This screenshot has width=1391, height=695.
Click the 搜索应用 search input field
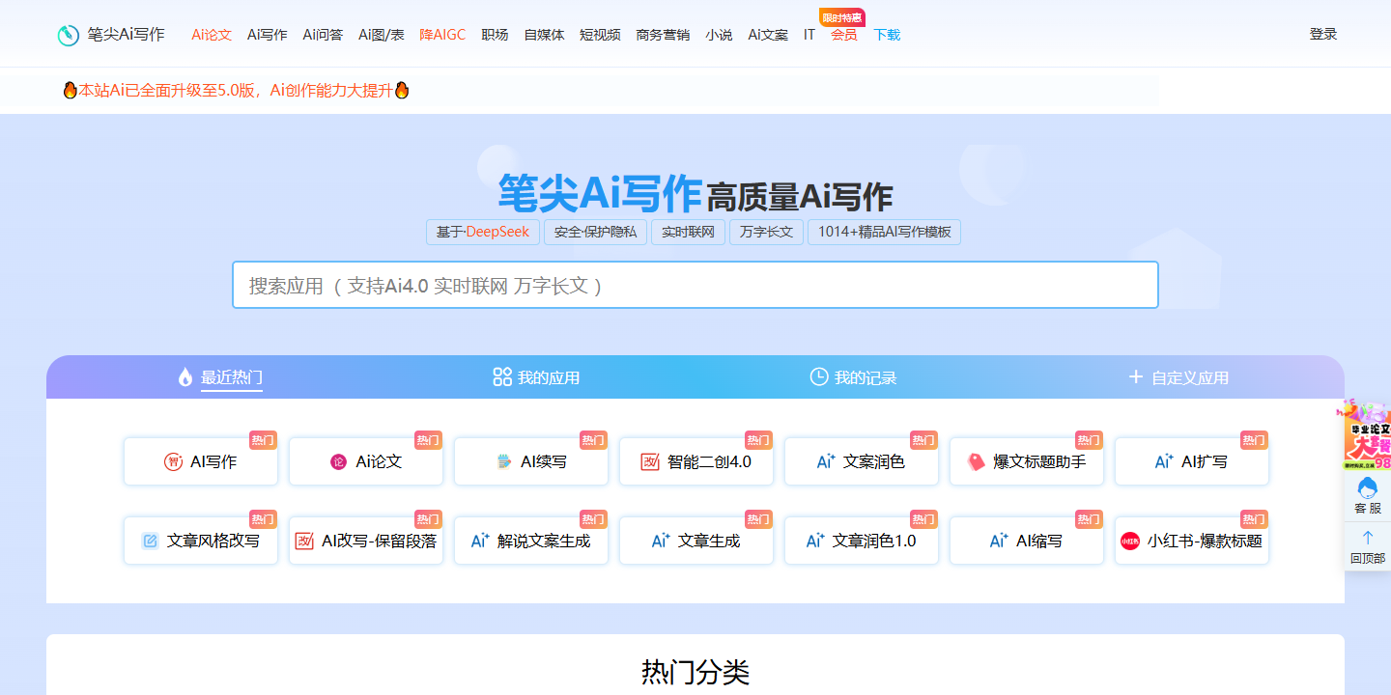pos(695,285)
